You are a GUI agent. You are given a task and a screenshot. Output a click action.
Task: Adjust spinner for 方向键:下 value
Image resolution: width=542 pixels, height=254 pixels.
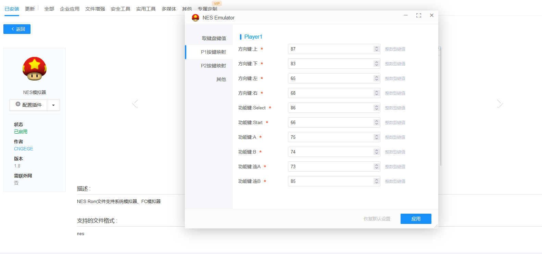coord(377,64)
